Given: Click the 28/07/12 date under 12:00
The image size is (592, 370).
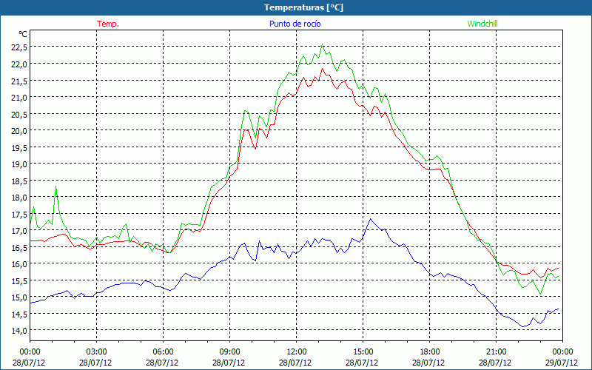Looking at the screenshot, I should click(x=295, y=363).
